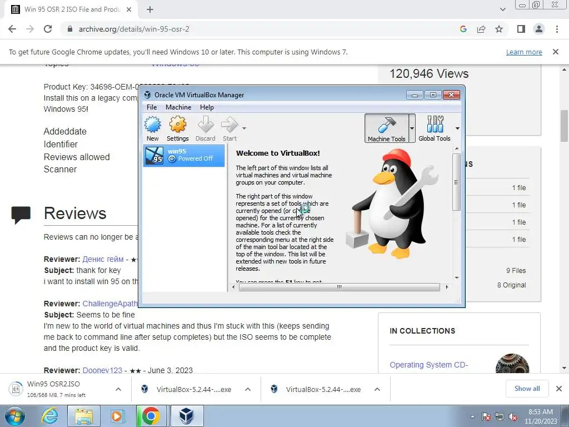Viewport: 569px width, 427px height.
Task: Select Machine Tools button in VirtualBox
Action: [x=387, y=128]
